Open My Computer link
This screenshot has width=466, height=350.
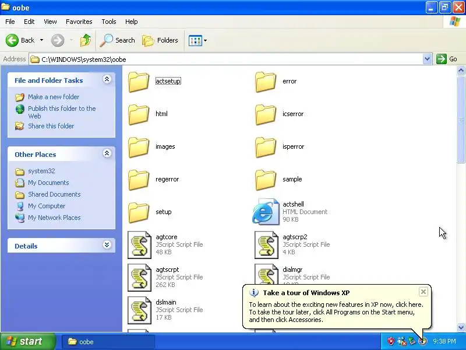pos(47,206)
